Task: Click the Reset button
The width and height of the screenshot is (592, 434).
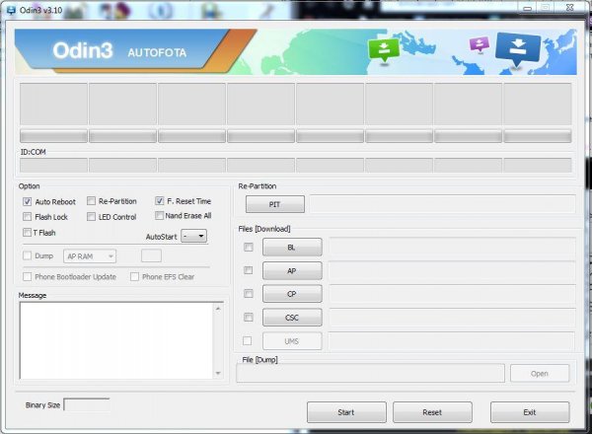Action: (432, 412)
